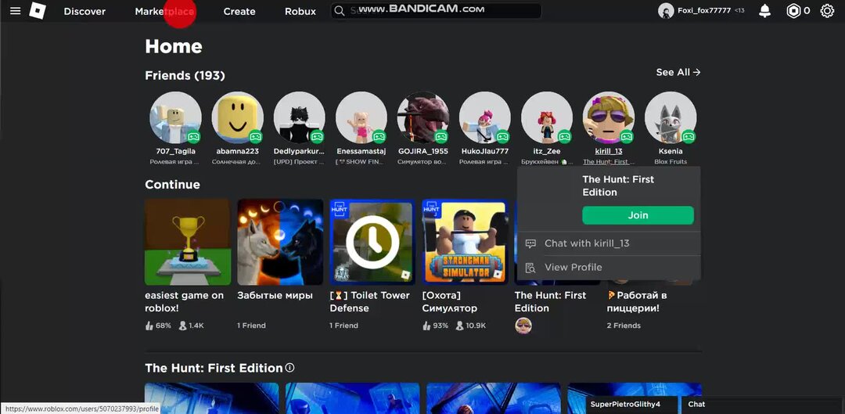Open Ksenia friend avatar
Screen dimensions: 845x414
[671, 117]
